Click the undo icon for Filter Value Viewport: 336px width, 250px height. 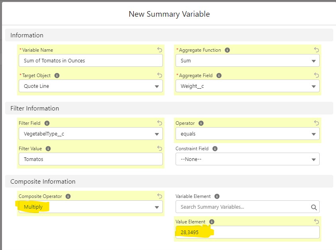160,149
